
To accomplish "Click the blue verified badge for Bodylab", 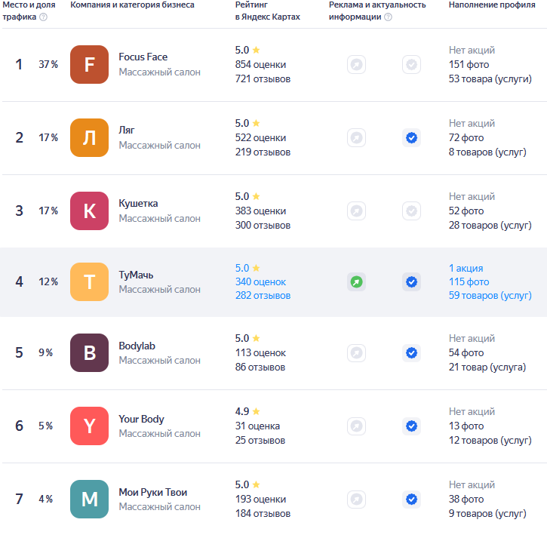I will (x=411, y=353).
